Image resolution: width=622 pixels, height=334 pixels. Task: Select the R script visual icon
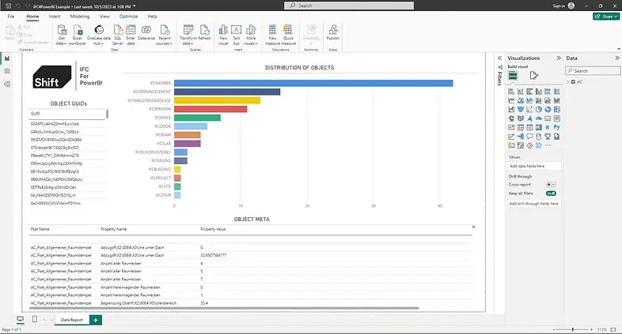548,126
